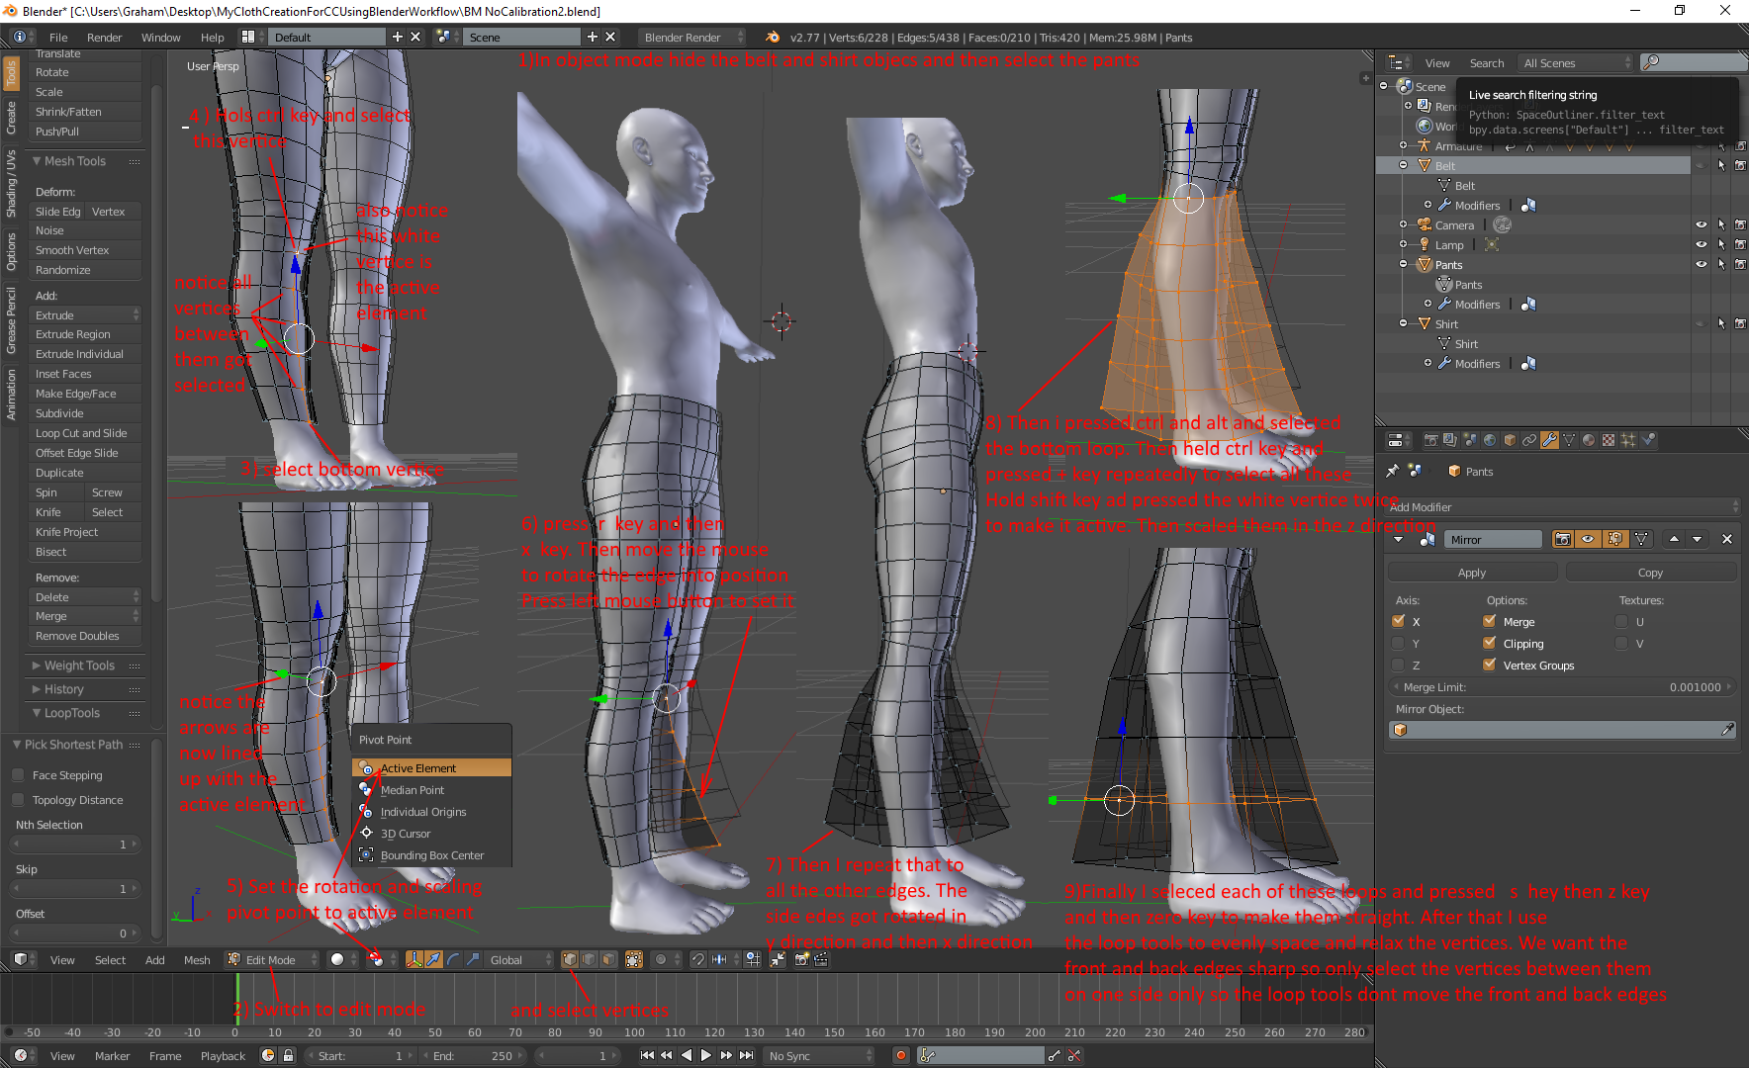Click the Loop Cut and Slide button
The height and width of the screenshot is (1068, 1749).
point(86,433)
